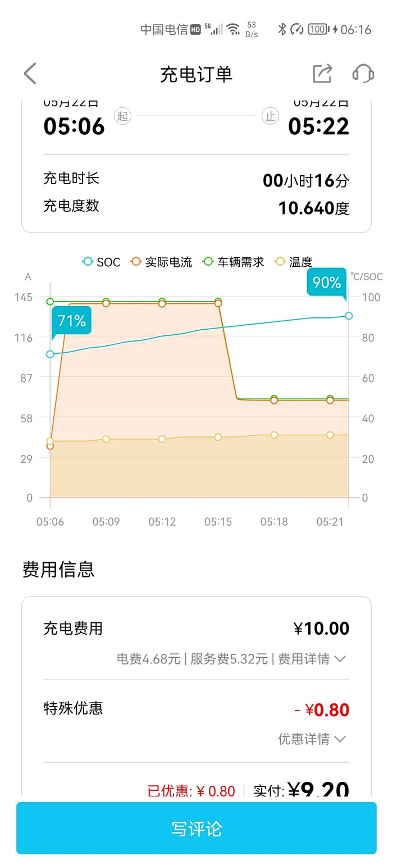This screenshot has width=393, height=865.
Task: Toggle 温度 series in chart legend
Action: point(293,262)
